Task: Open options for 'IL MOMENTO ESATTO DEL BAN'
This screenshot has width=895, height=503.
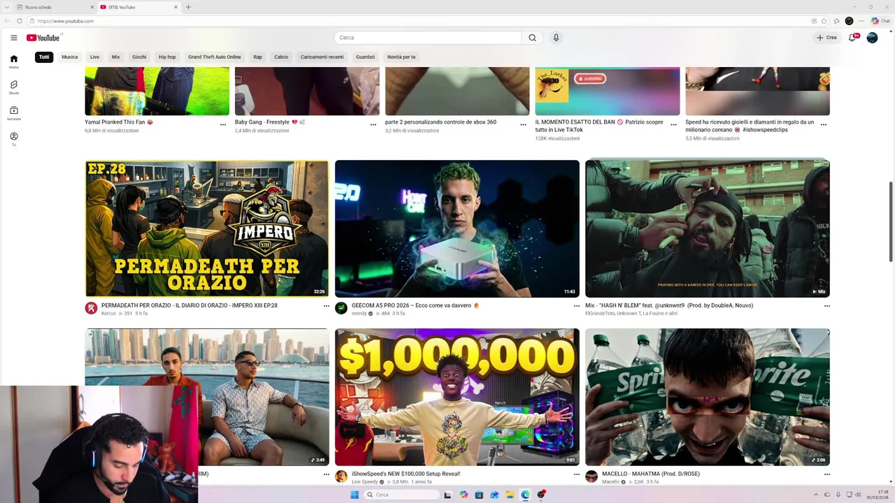Action: 673,124
